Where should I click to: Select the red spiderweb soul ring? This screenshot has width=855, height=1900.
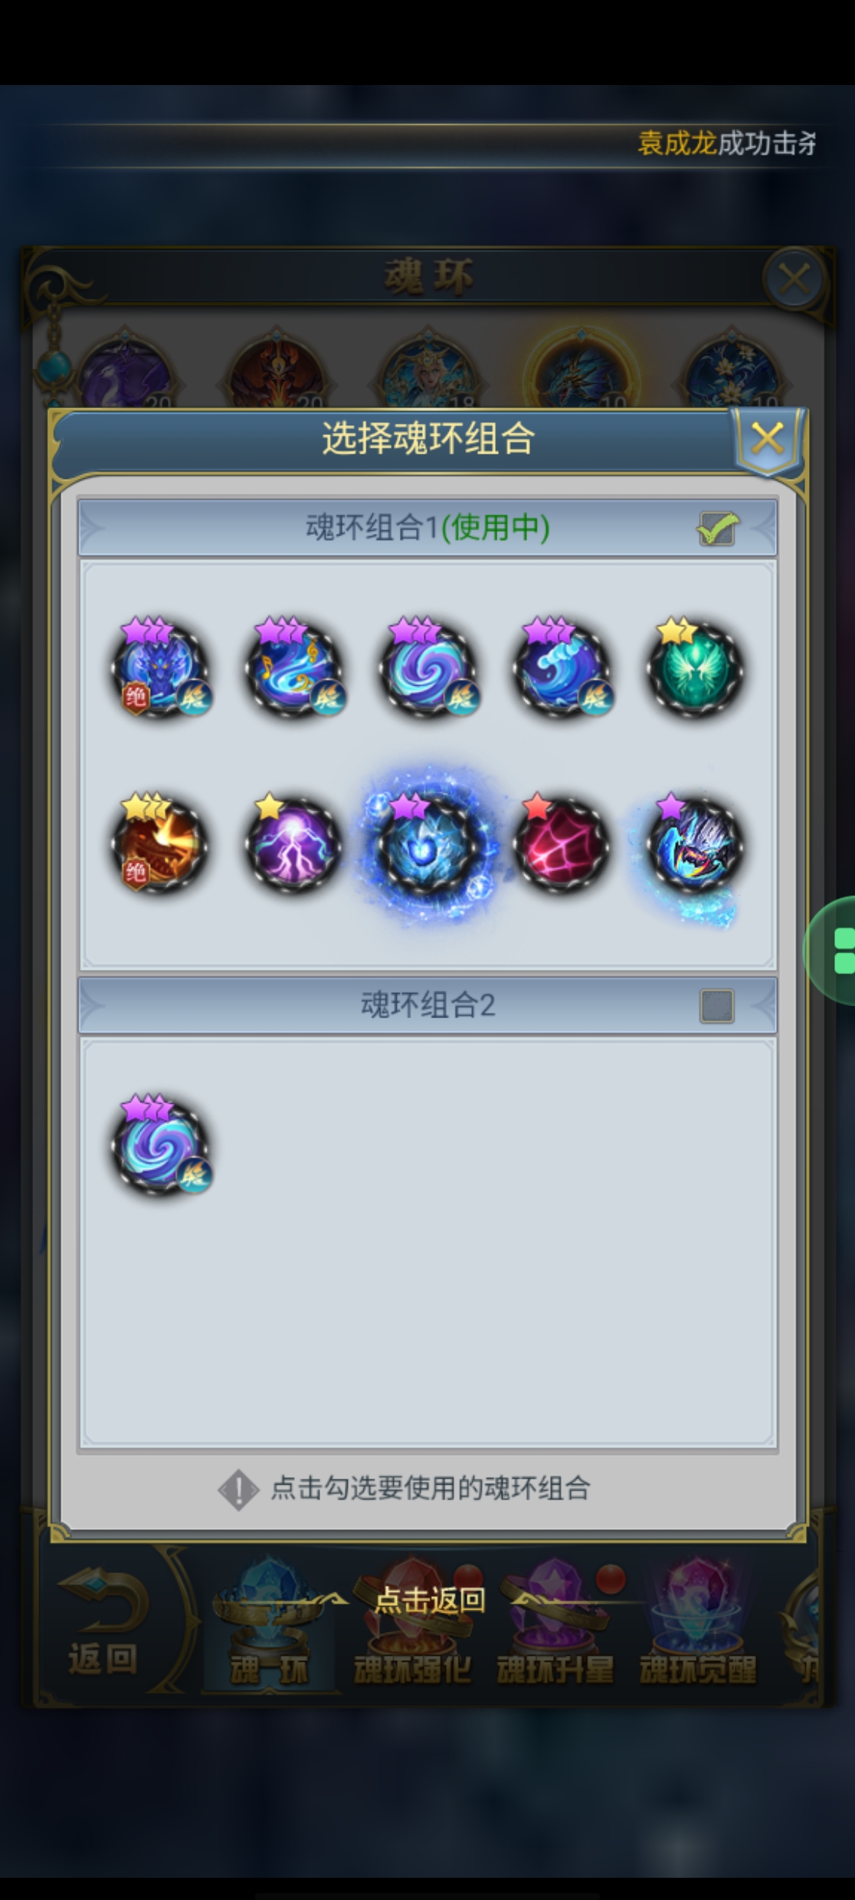[x=562, y=844]
